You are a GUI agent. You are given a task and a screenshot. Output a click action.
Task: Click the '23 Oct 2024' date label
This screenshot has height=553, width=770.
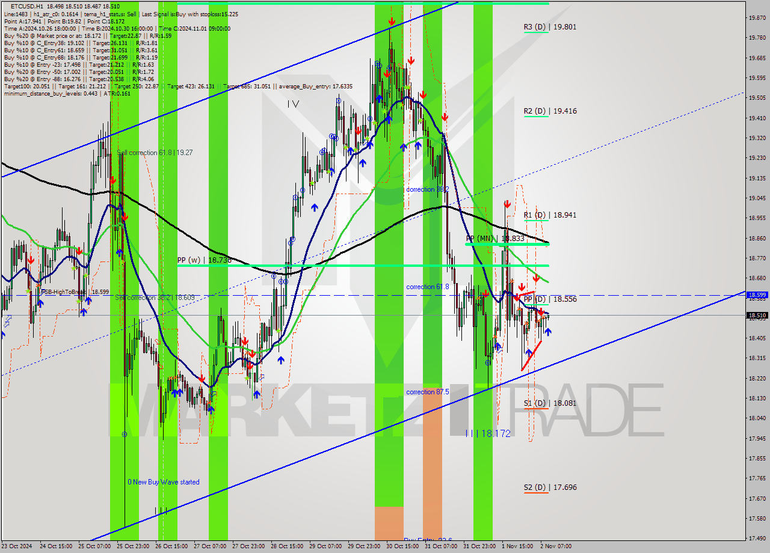pos(17,546)
